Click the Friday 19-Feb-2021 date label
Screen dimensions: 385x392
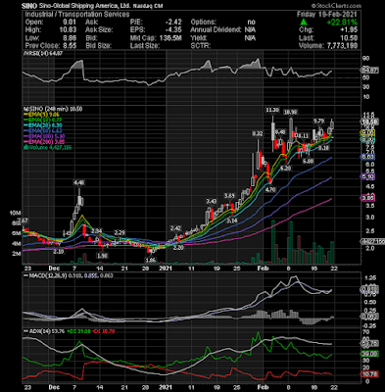point(327,15)
